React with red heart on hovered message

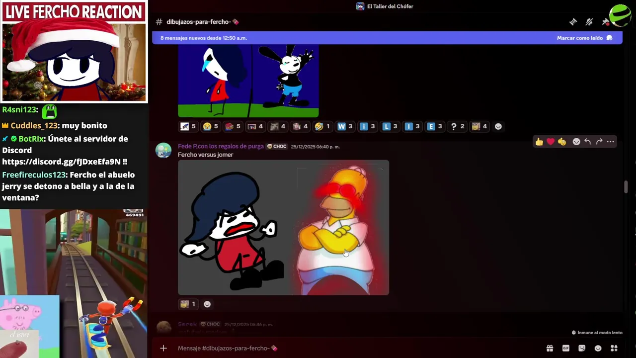tap(551, 142)
